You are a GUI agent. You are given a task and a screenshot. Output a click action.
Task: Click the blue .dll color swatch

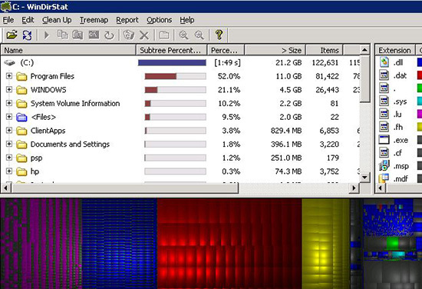click(x=419, y=62)
